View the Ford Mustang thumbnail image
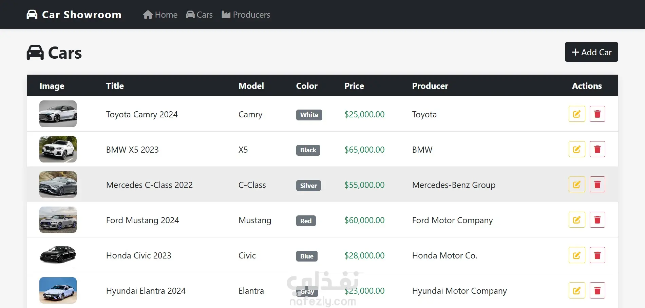This screenshot has height=308, width=645. (x=58, y=220)
